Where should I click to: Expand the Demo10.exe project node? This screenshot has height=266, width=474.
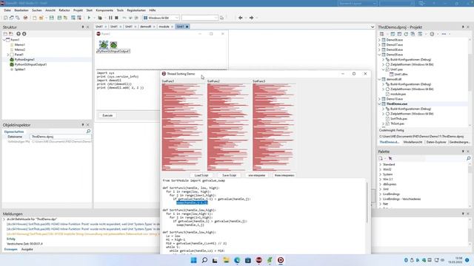(x=380, y=99)
